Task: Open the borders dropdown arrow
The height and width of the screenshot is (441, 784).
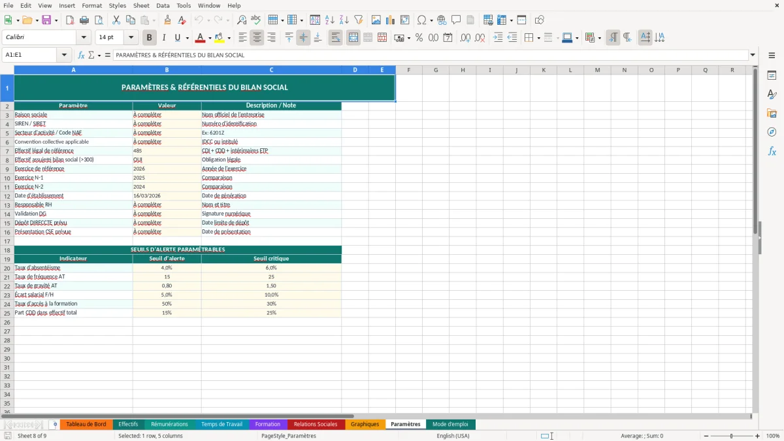Action: click(538, 38)
